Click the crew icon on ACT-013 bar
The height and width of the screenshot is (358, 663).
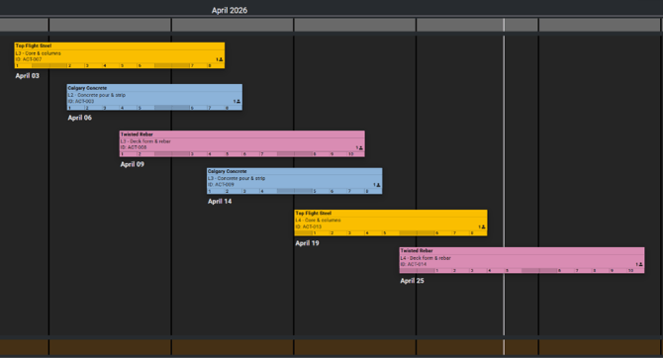pyautogui.click(x=483, y=227)
